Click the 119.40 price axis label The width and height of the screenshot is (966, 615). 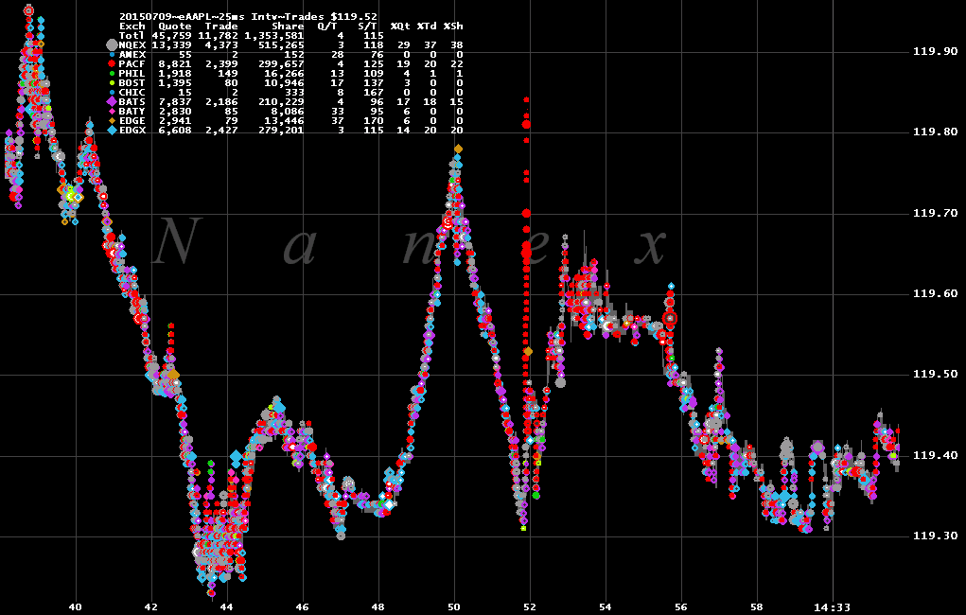click(x=935, y=455)
